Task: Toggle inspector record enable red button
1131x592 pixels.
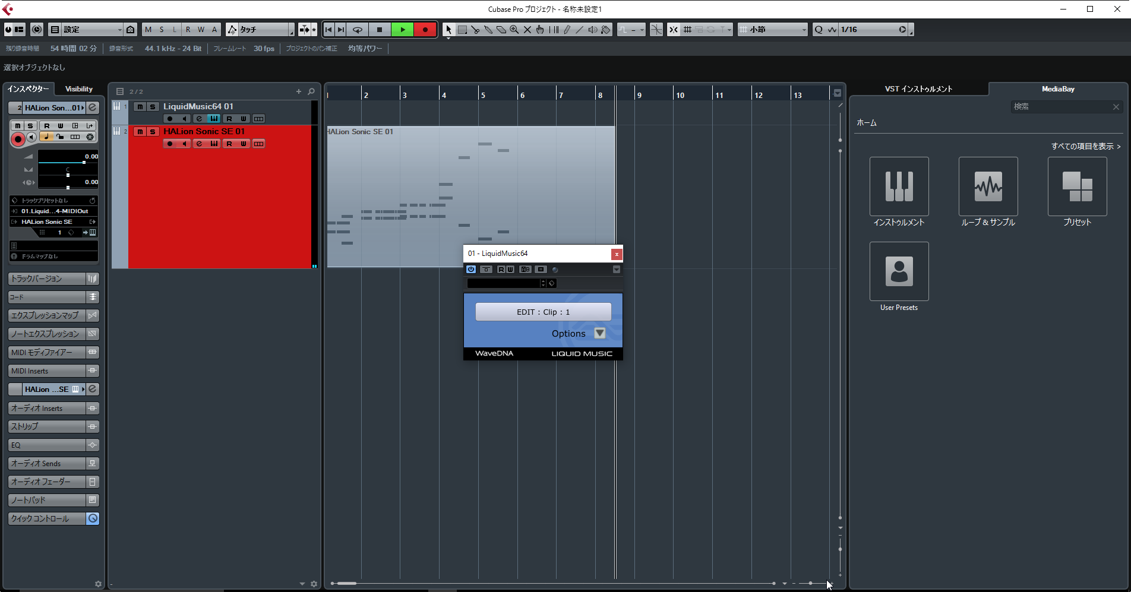Action: pos(18,140)
